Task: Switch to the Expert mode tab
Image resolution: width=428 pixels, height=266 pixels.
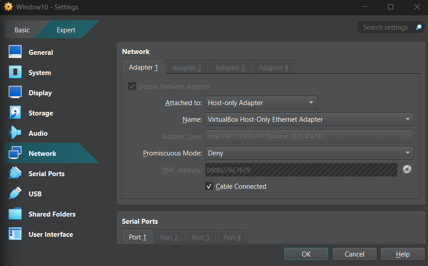Action: point(66,30)
